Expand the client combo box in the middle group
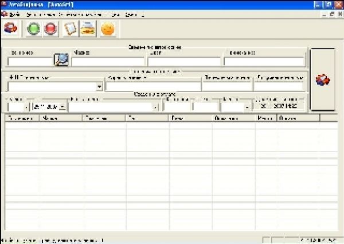 [100, 86]
